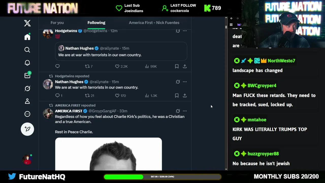Open the More circle menu in sidebar
325x183 pixels.
27,114
